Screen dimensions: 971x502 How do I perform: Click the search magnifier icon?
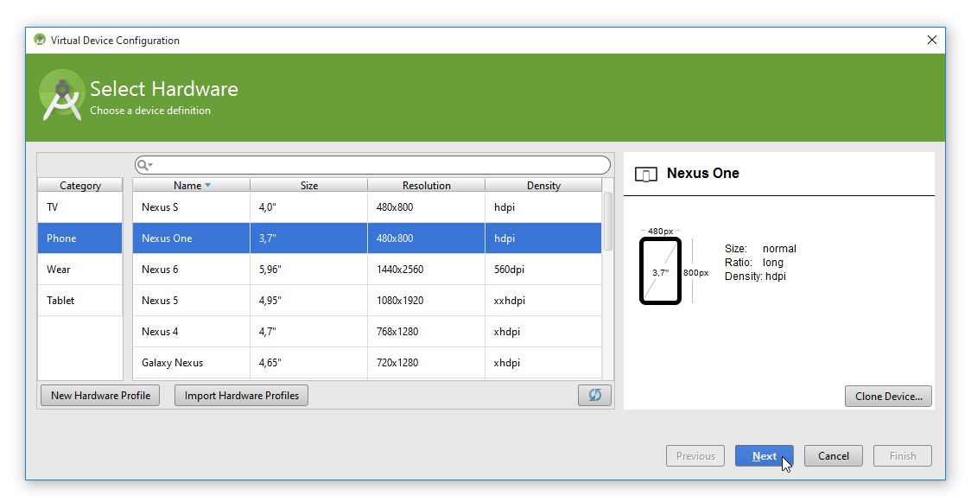pyautogui.click(x=143, y=165)
